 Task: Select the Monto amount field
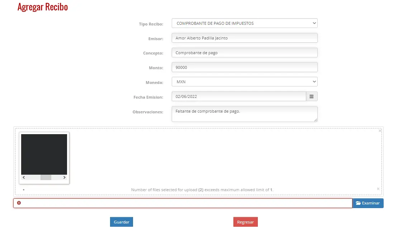click(x=245, y=67)
